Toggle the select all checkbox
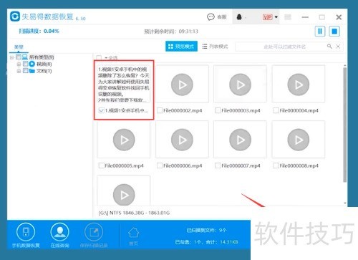Image resolution: width=358 pixels, height=260 pixels. 99,58
